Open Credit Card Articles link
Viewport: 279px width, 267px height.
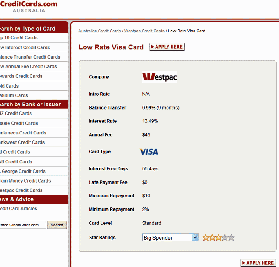coord(34,209)
